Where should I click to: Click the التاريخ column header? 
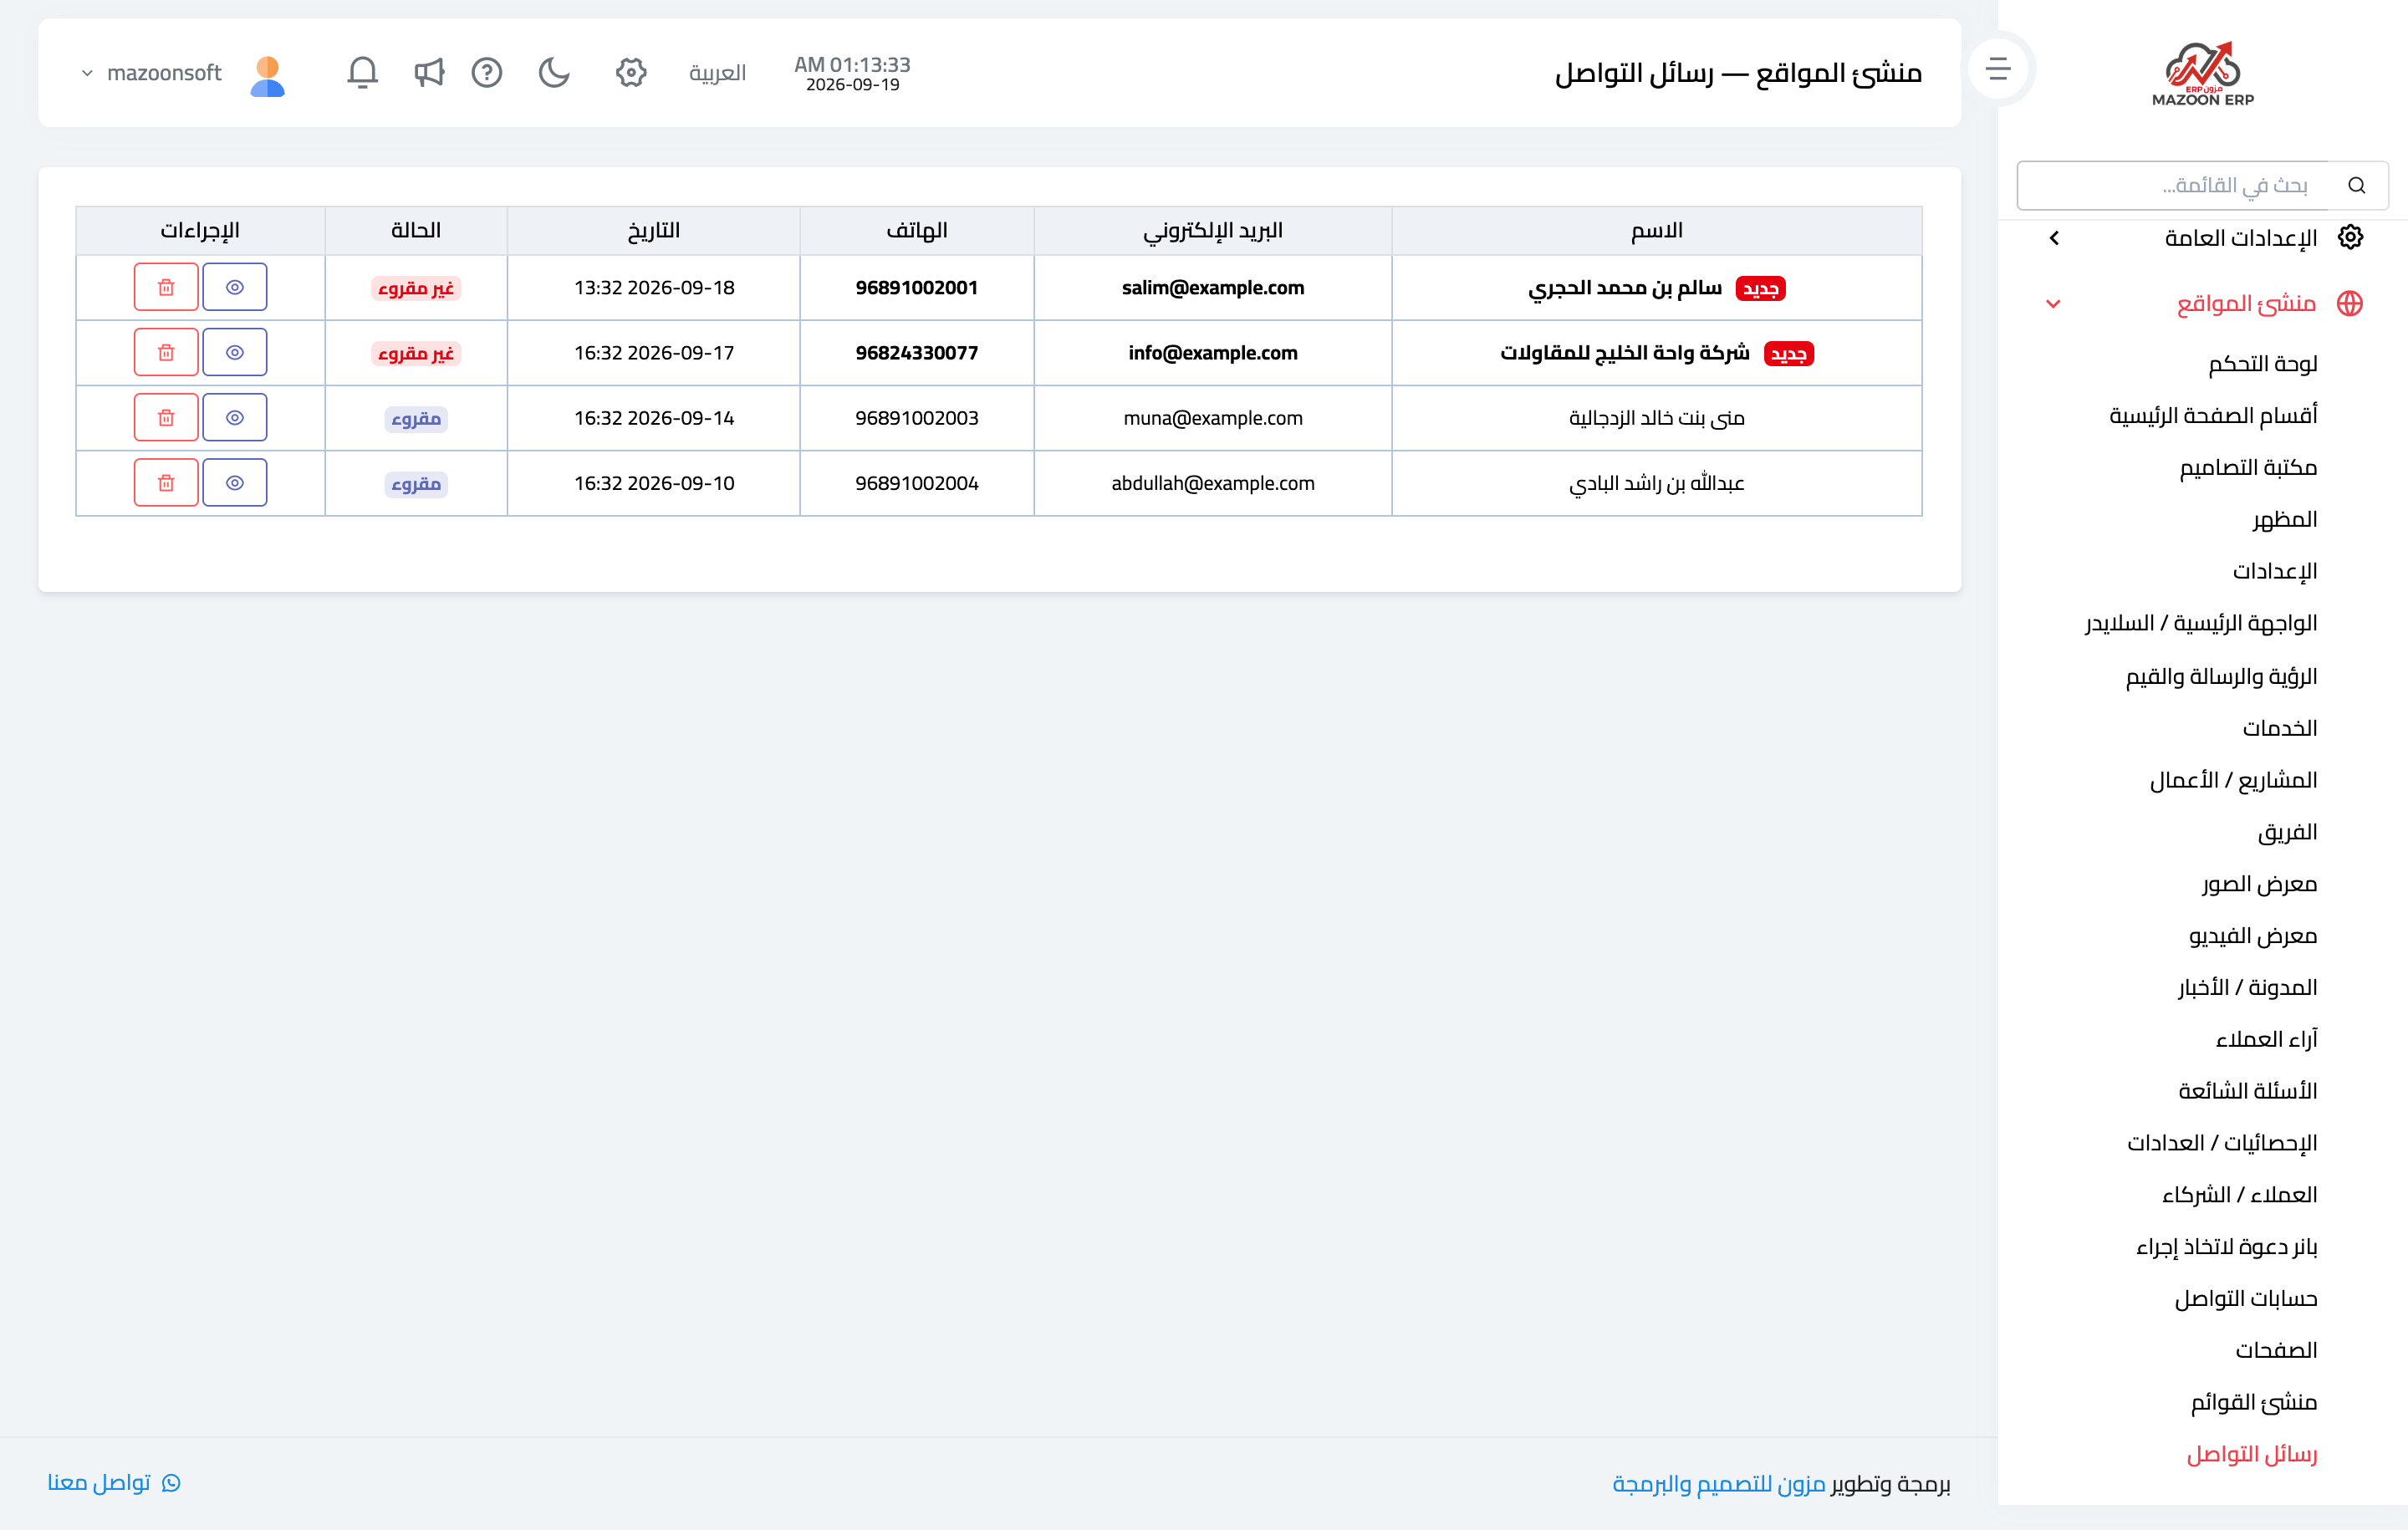[654, 230]
